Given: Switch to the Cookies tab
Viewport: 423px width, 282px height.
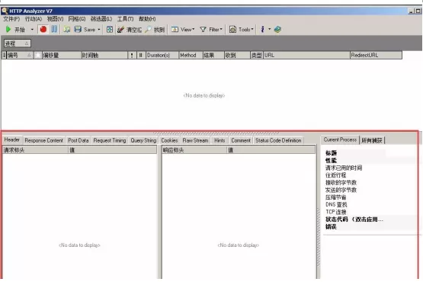Looking at the screenshot, I should tap(169, 140).
